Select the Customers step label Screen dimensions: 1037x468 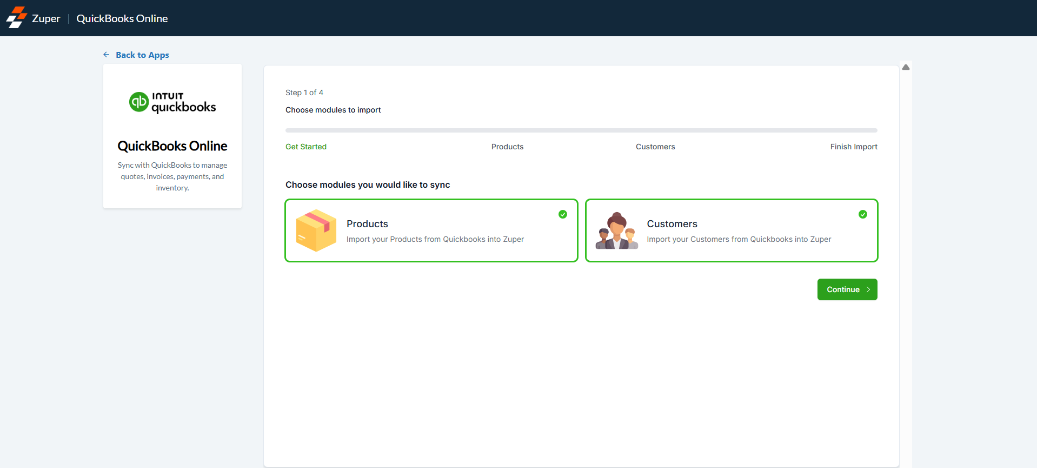[655, 147]
